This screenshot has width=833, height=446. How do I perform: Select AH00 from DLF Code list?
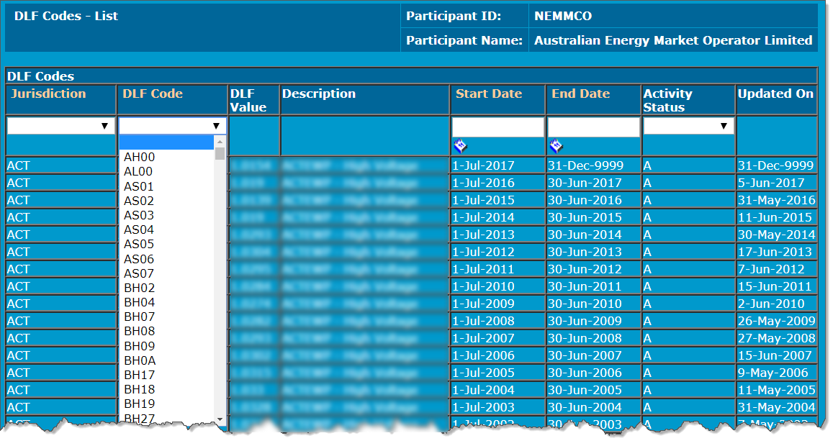click(x=139, y=157)
